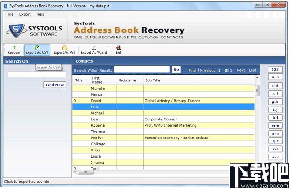Screen dimensions: 290x188
Task: Click the First page link
Action: (192, 70)
